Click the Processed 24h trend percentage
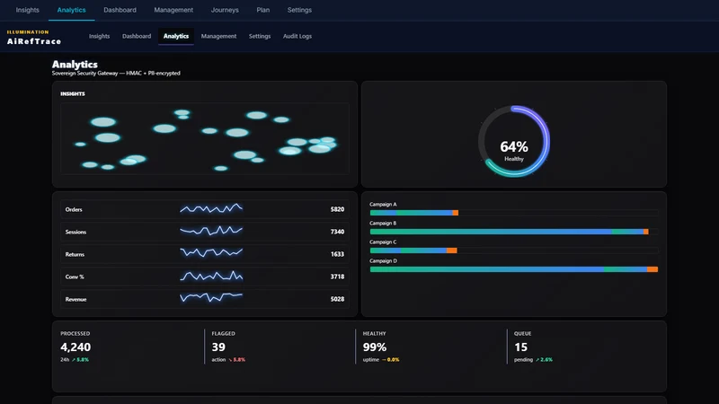Viewport: 719px width, 404px height. (81, 360)
